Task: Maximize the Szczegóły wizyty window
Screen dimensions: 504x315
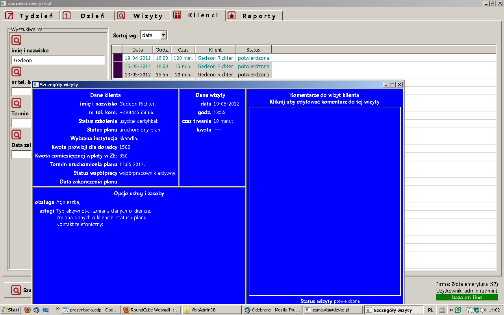Action: [393, 84]
